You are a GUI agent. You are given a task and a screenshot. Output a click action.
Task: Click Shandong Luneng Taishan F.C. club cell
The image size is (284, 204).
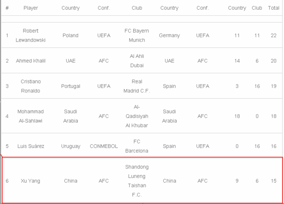137,181
